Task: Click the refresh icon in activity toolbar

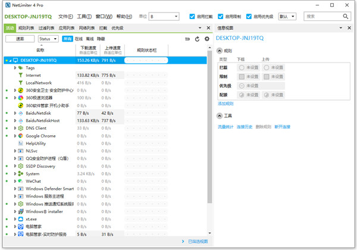Action: 197,39
